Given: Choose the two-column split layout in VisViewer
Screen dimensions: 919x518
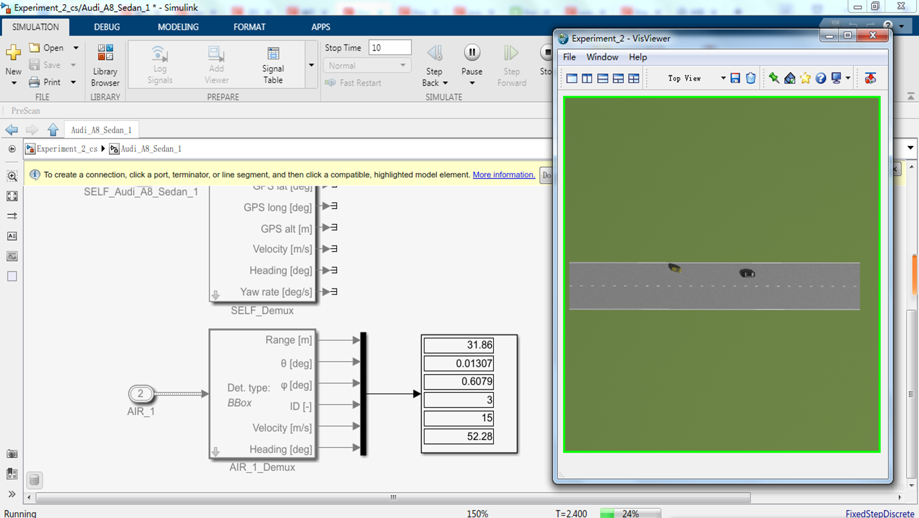Looking at the screenshot, I should point(587,79).
